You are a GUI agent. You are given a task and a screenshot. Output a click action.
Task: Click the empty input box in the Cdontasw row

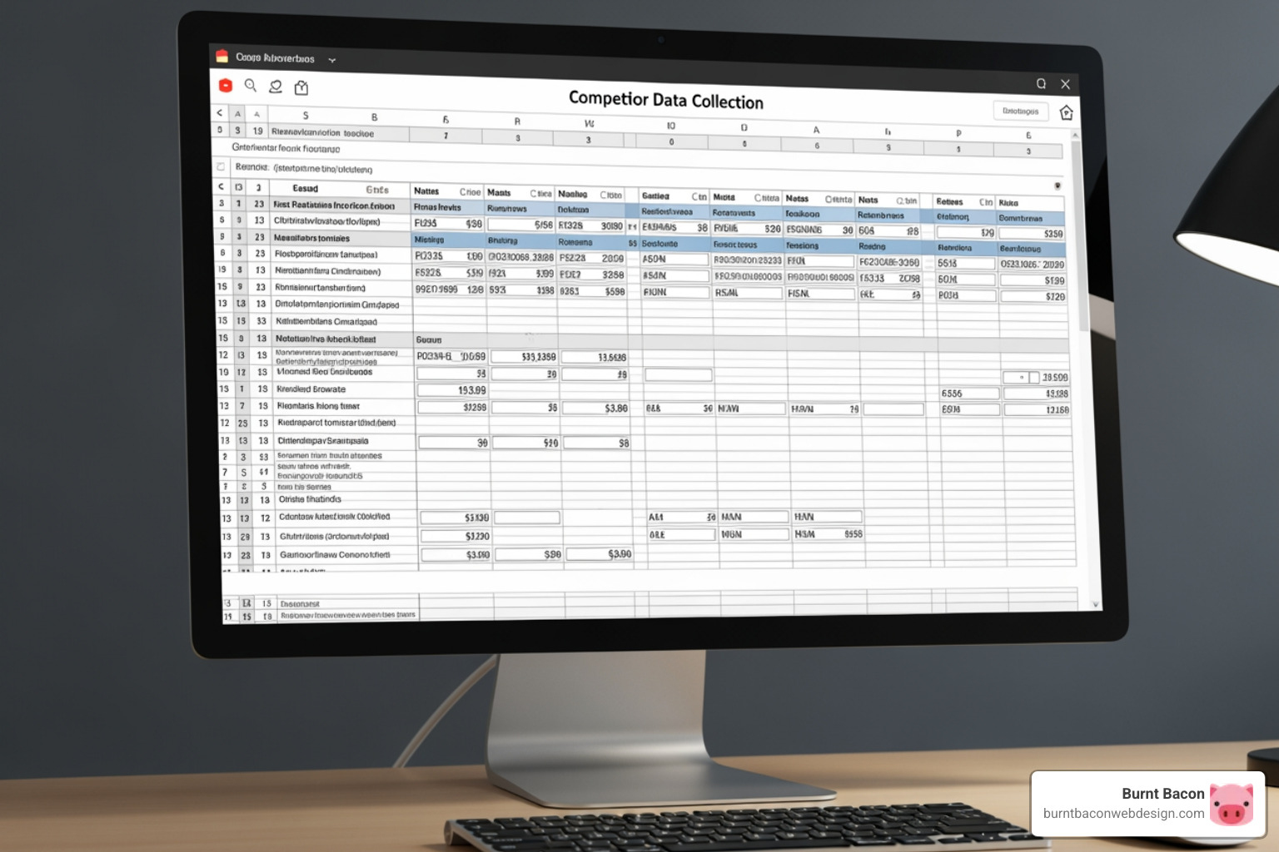coord(527,518)
